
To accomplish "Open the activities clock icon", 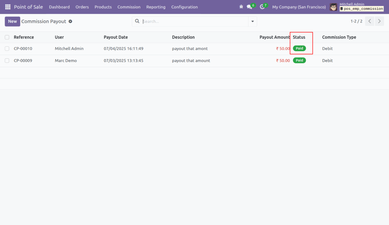I will coord(262,7).
